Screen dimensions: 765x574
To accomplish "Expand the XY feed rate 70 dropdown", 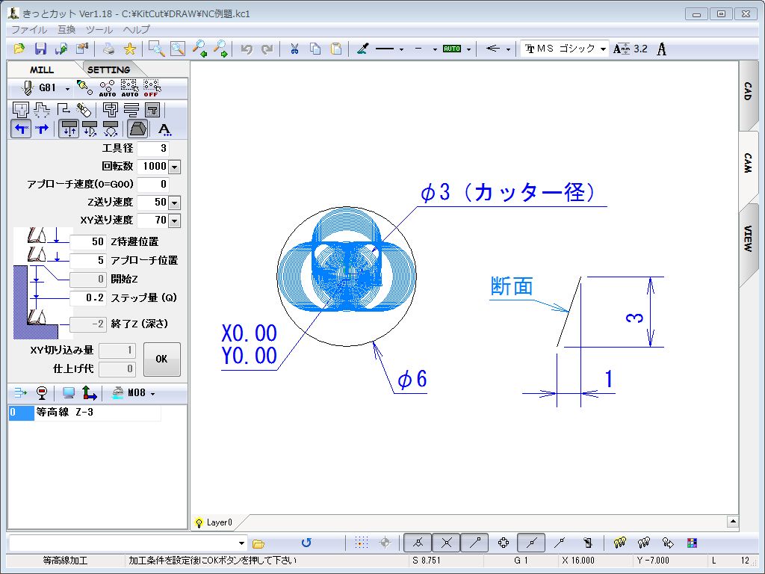I will click(x=175, y=220).
